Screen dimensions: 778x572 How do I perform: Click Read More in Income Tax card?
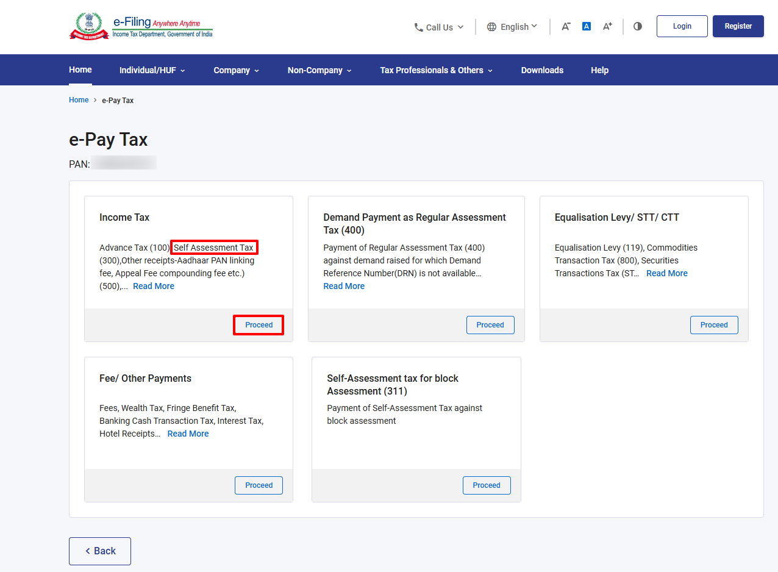coord(154,286)
